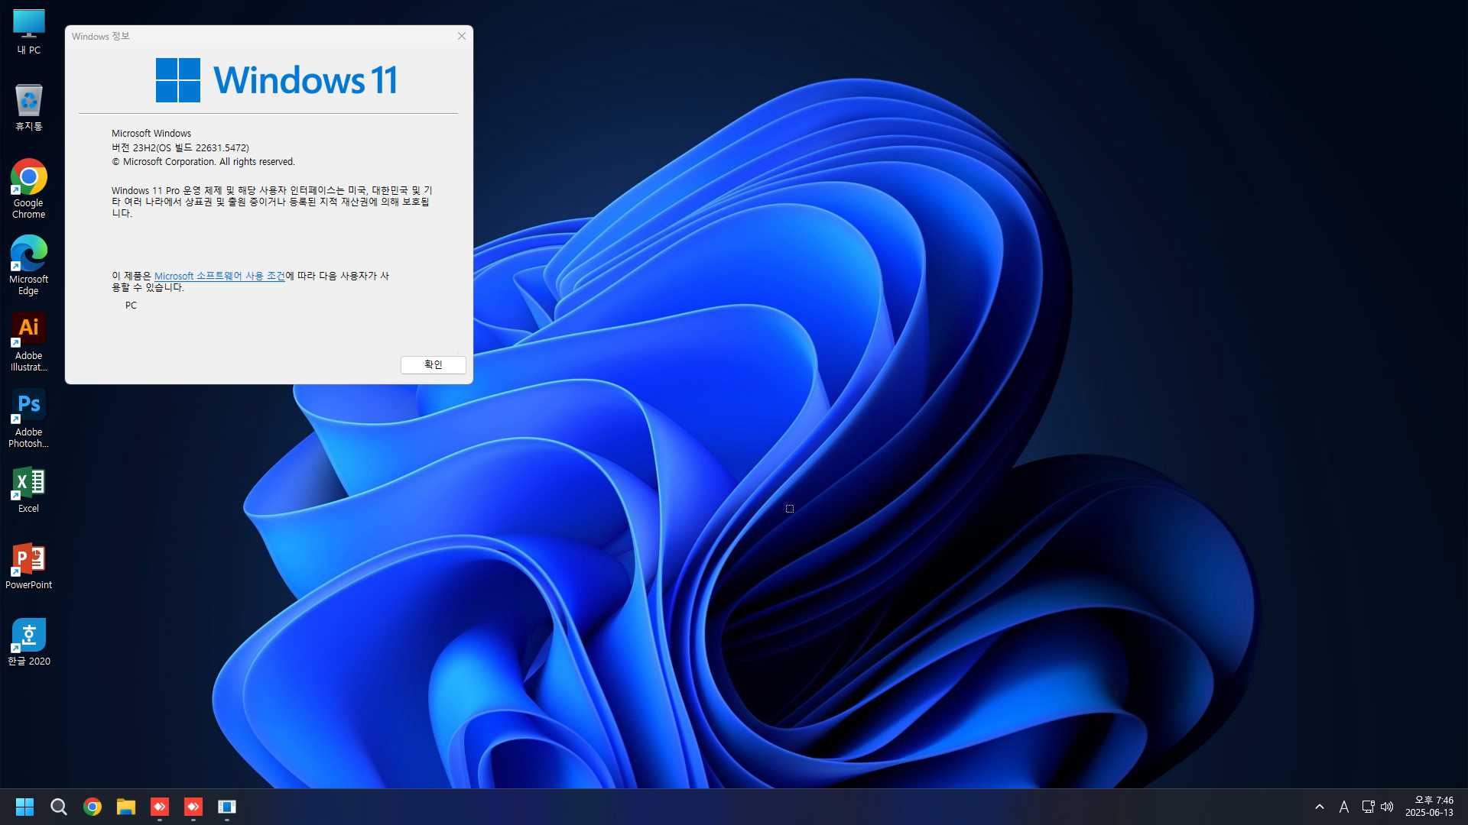
Task: Open the Microsoft 소프트웨어 사용 조건 link
Action: point(219,276)
